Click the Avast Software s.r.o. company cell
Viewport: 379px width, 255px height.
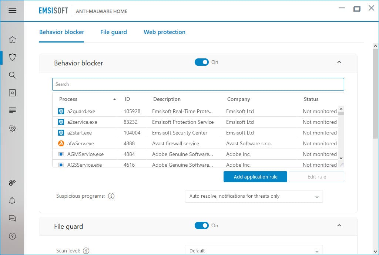(x=249, y=143)
